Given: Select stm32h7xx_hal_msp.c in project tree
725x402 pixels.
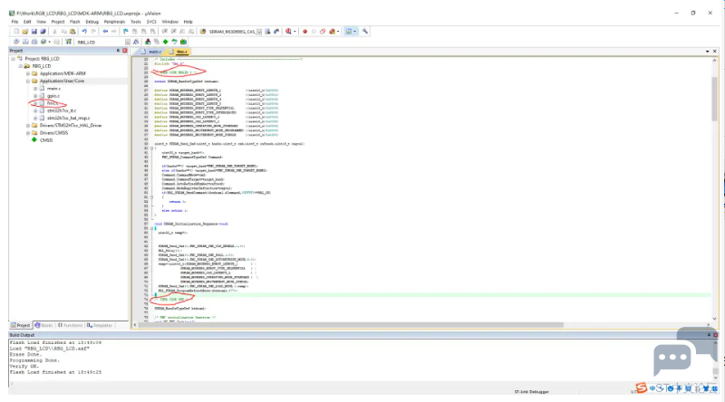Looking at the screenshot, I should [x=69, y=118].
